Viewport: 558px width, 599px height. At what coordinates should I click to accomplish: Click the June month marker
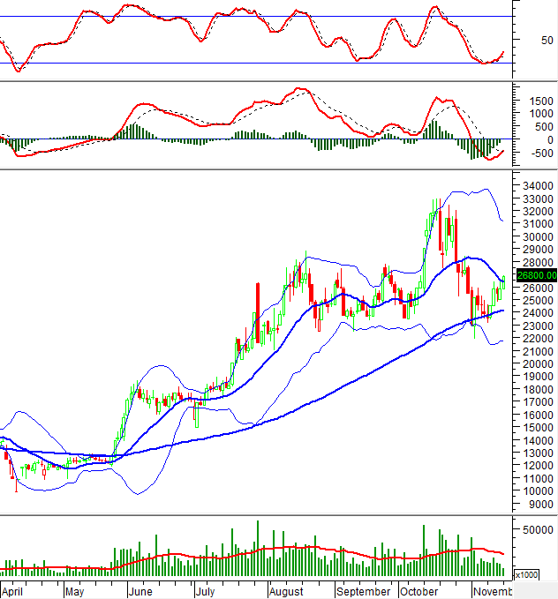(141, 591)
